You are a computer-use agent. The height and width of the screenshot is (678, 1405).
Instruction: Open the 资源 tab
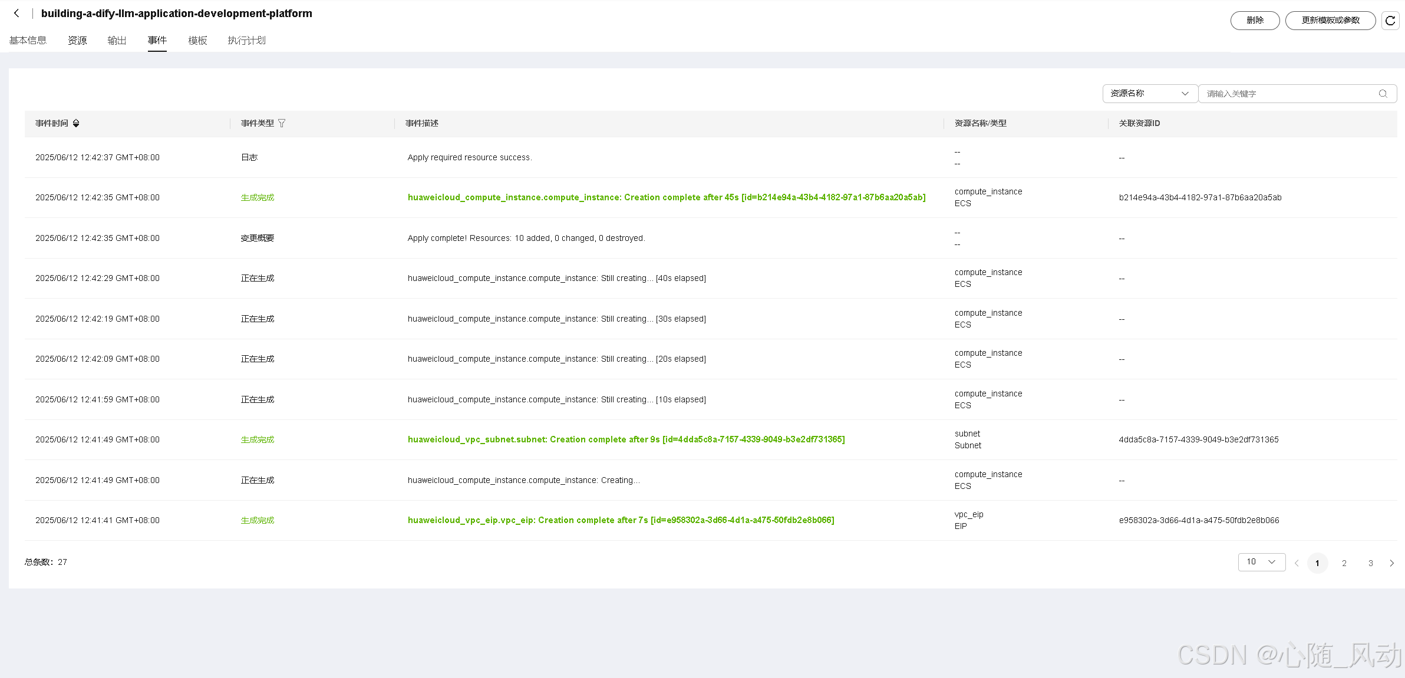(77, 41)
